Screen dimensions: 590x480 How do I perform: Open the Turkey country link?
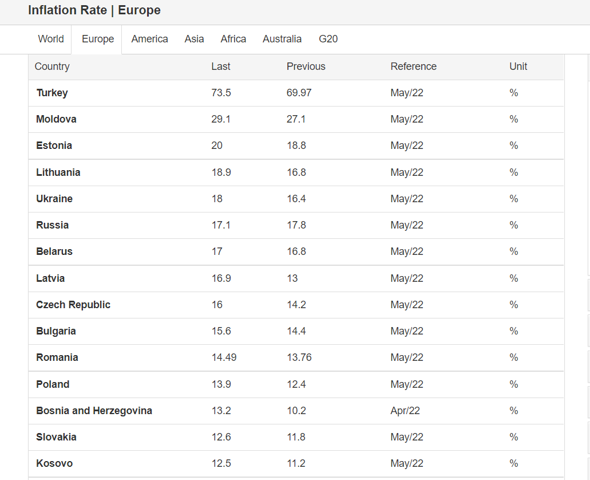52,93
